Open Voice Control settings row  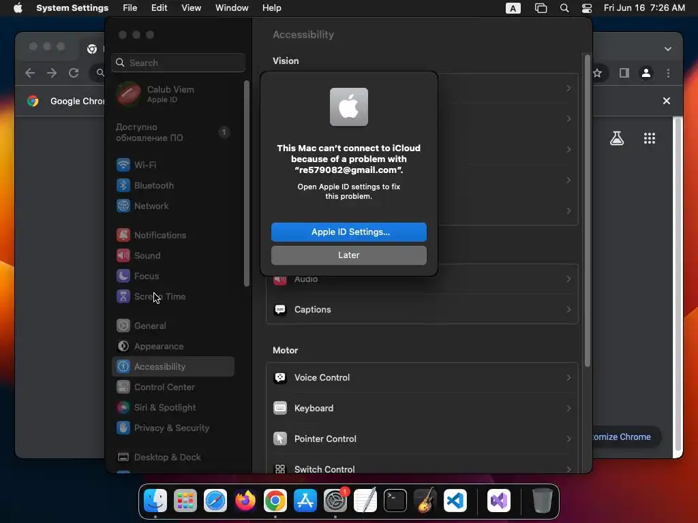(x=422, y=378)
